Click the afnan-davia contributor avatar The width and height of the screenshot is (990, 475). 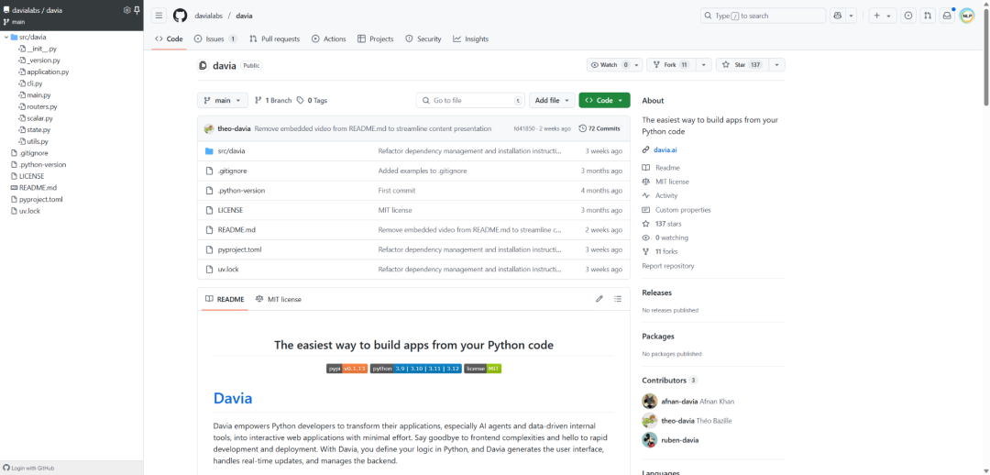650,401
